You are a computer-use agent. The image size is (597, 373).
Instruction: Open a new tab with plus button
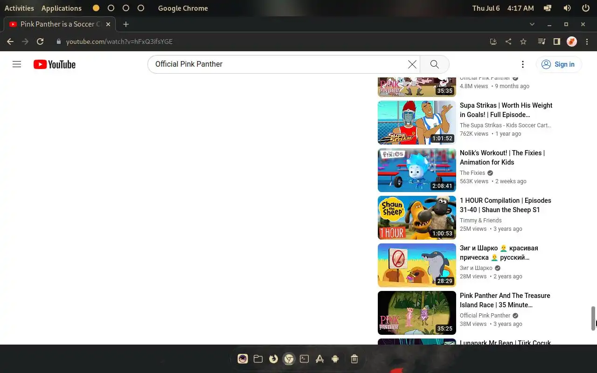[126, 24]
